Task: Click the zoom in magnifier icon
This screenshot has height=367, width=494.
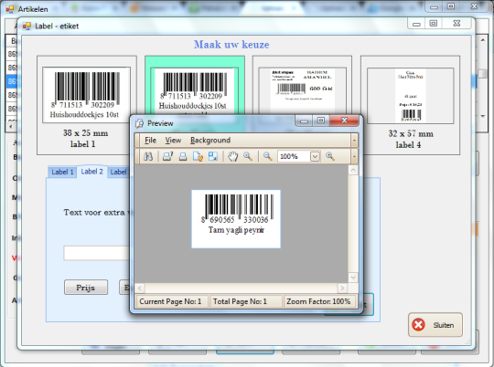Action: click(x=330, y=156)
